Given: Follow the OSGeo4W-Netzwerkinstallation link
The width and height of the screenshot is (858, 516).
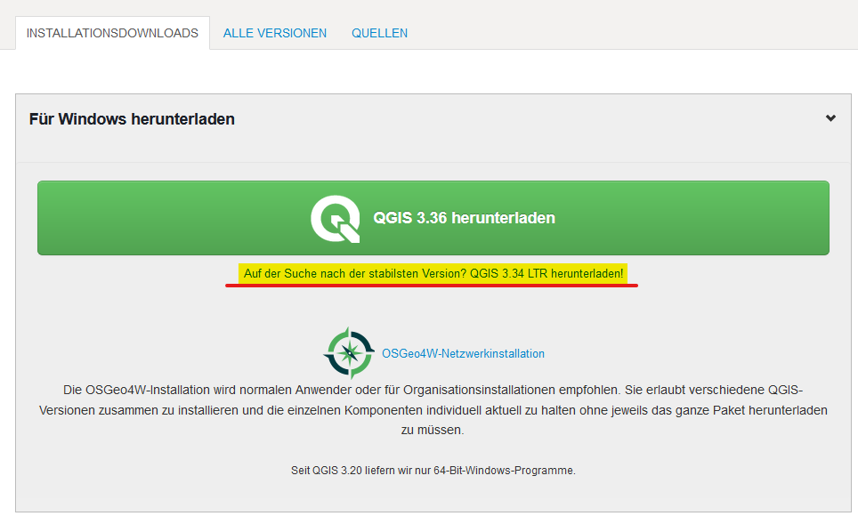Looking at the screenshot, I should pos(463,353).
